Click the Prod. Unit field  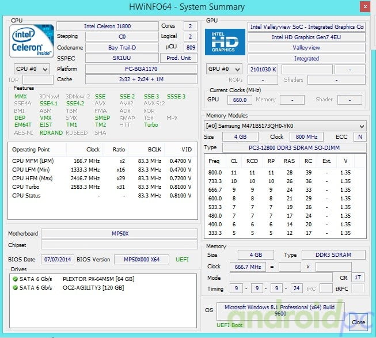click(x=178, y=58)
